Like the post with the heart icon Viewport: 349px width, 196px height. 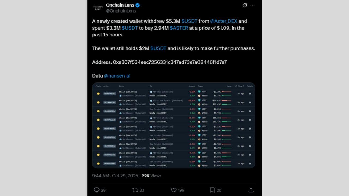pyautogui.click(x=174, y=190)
